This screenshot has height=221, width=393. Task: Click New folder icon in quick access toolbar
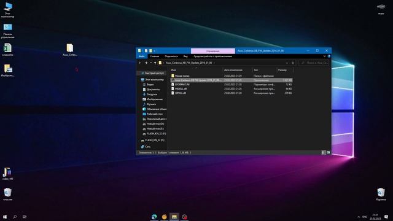(150, 51)
